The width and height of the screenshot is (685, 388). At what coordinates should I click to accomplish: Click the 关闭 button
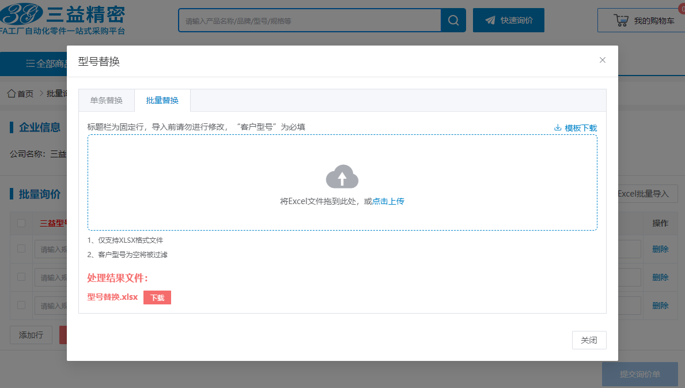click(589, 340)
